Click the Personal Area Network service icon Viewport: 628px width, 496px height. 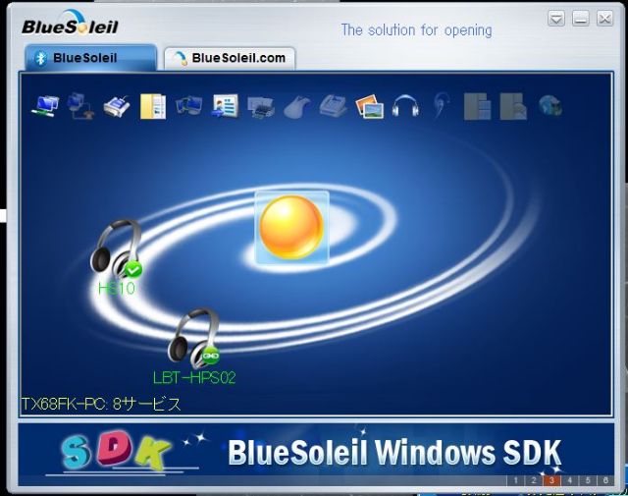[45, 105]
